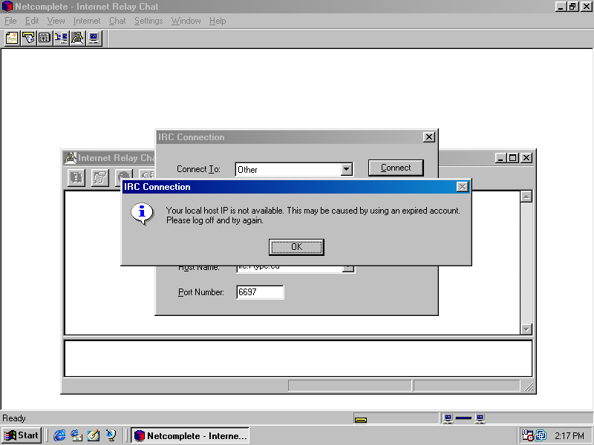Viewport: 594px width, 445px height.
Task: Click the calendar grid toolbar icon
Action: point(45,38)
